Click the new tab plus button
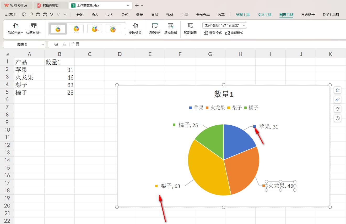Viewport: 346px width, 224px height. pos(137,5)
